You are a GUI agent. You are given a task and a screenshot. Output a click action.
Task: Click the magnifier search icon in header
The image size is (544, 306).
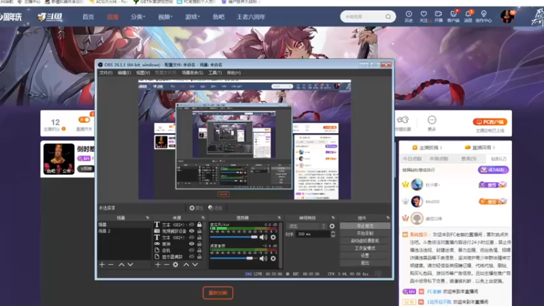(x=388, y=16)
